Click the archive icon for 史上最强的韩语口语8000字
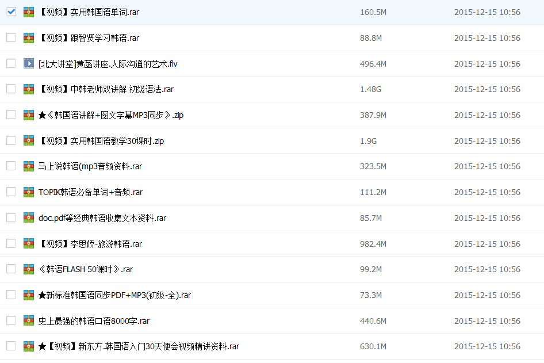The width and height of the screenshot is (544, 363). [29, 320]
